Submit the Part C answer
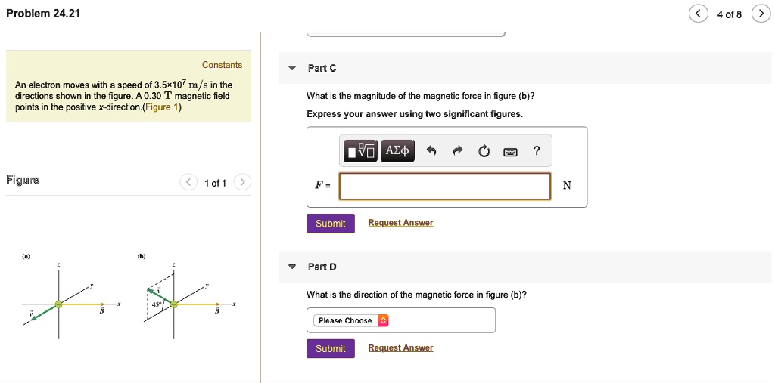The image size is (775, 383). [330, 224]
